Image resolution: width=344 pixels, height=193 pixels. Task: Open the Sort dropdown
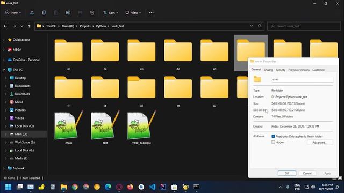[110, 13]
